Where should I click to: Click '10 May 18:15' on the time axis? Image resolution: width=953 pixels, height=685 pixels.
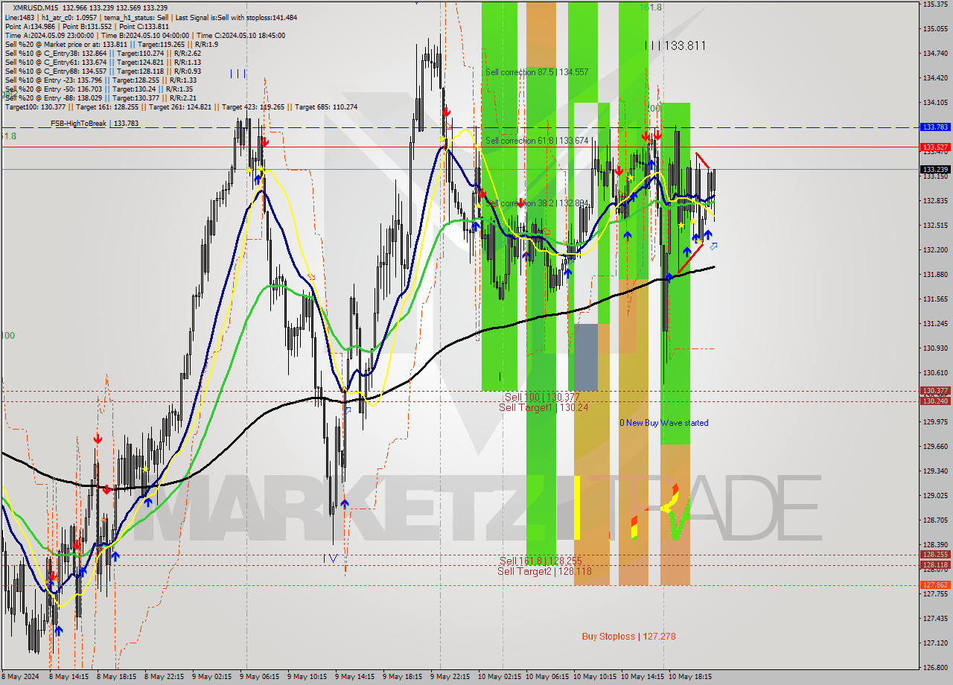(690, 677)
